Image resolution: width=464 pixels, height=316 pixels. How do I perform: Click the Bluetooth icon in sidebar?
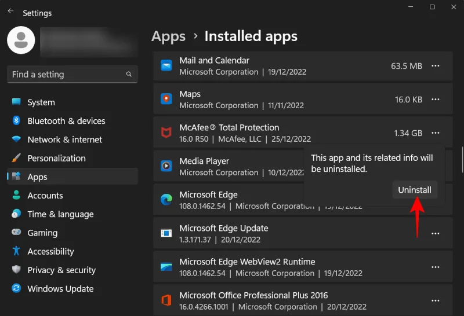pos(16,120)
